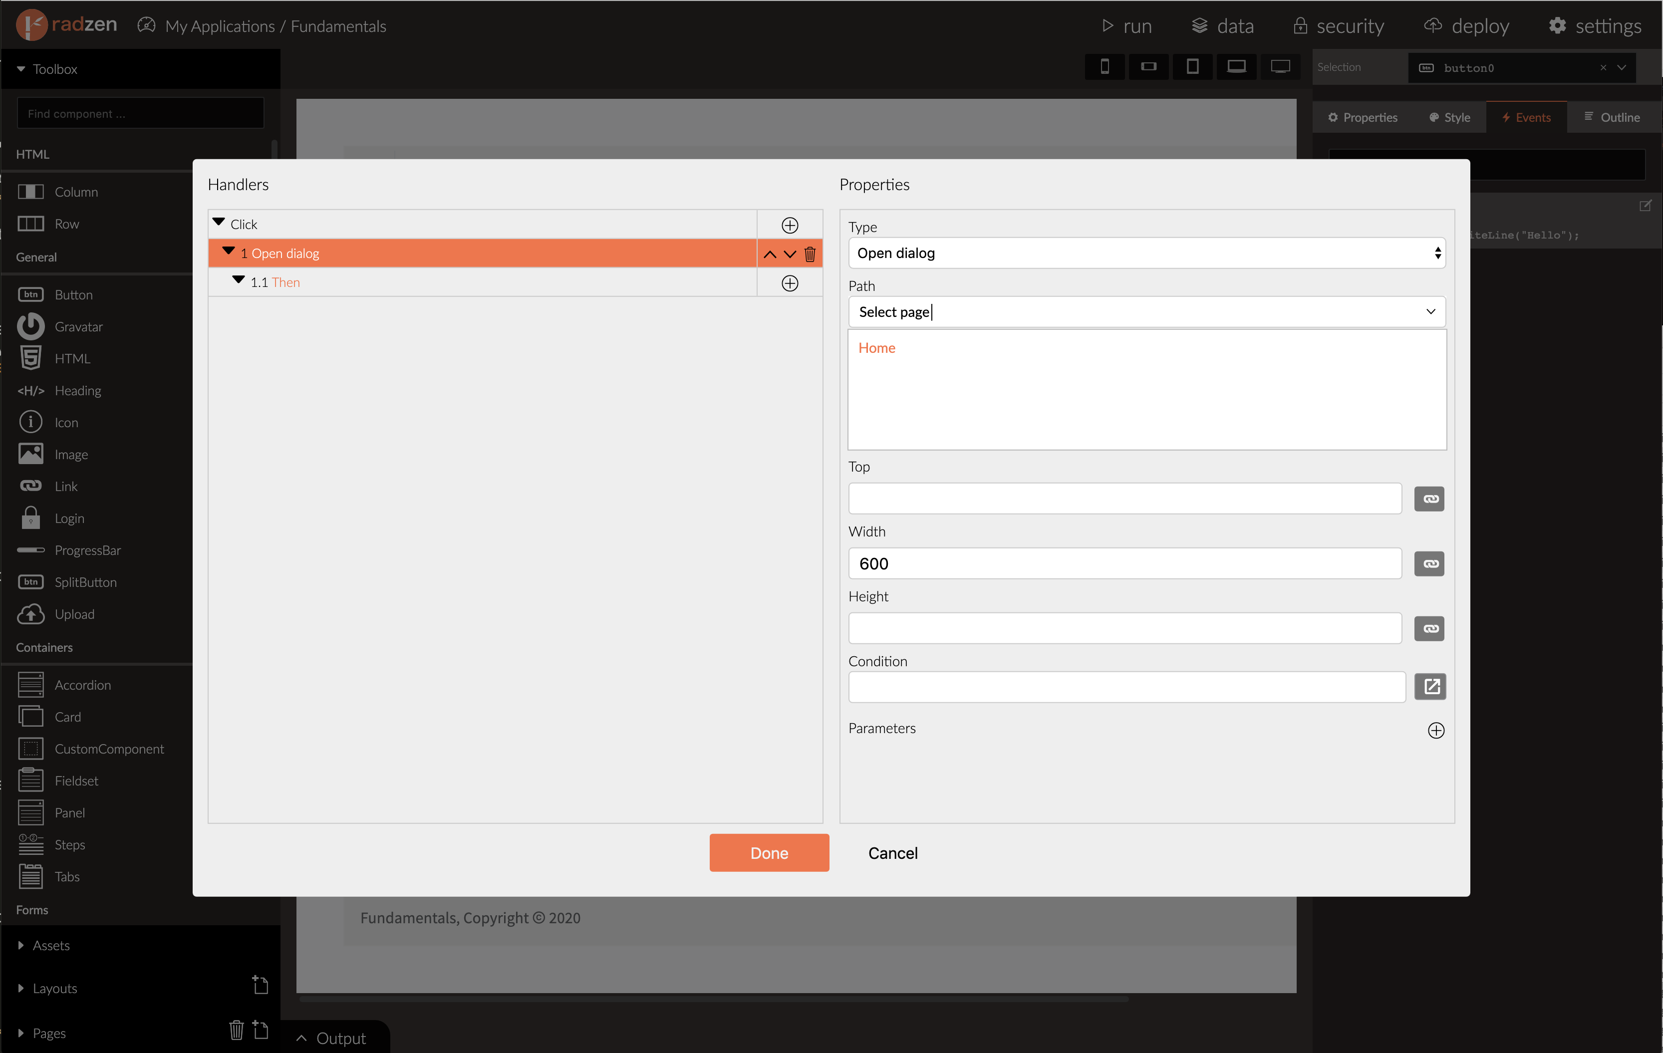Click link icon next to Width field
The image size is (1663, 1053).
click(x=1429, y=563)
